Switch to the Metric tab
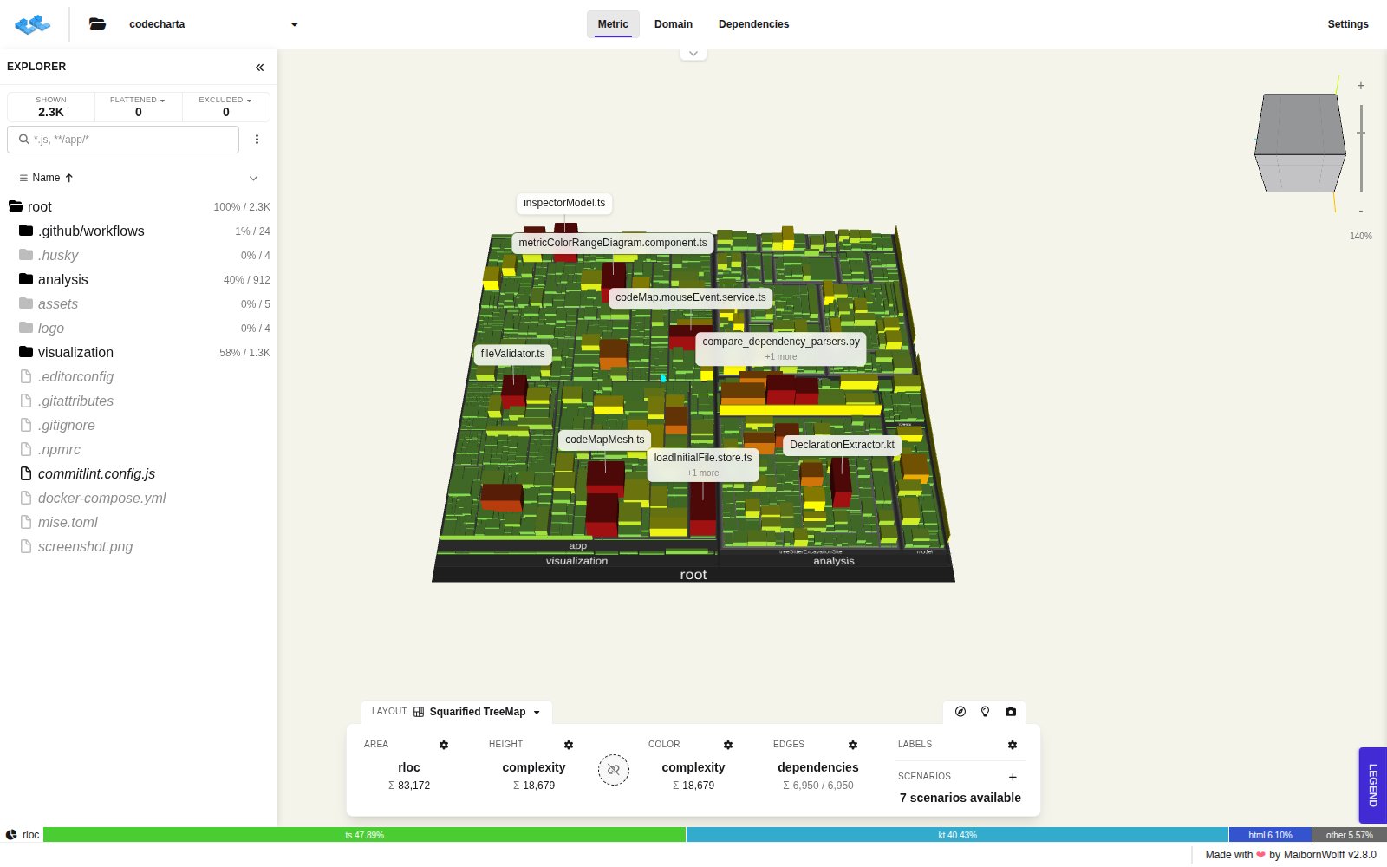Image resolution: width=1387 pixels, height=867 pixels. tap(613, 24)
